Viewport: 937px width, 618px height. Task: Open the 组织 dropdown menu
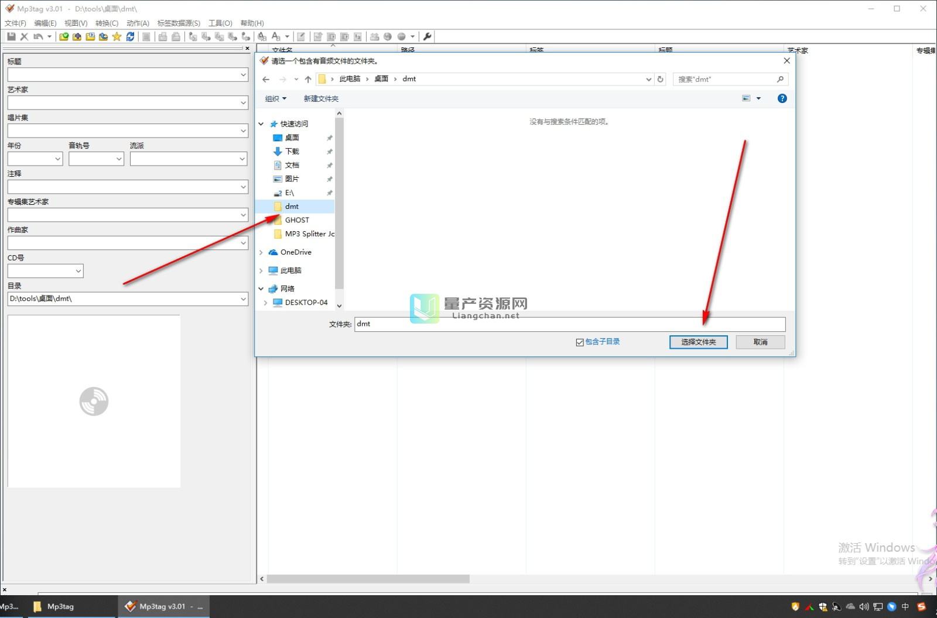coord(275,98)
